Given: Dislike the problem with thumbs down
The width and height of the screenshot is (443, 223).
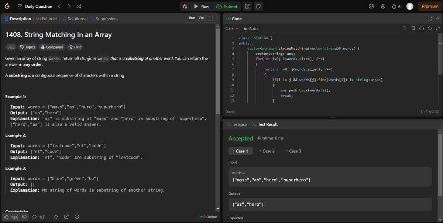Looking at the screenshot, I should (x=24, y=217).
